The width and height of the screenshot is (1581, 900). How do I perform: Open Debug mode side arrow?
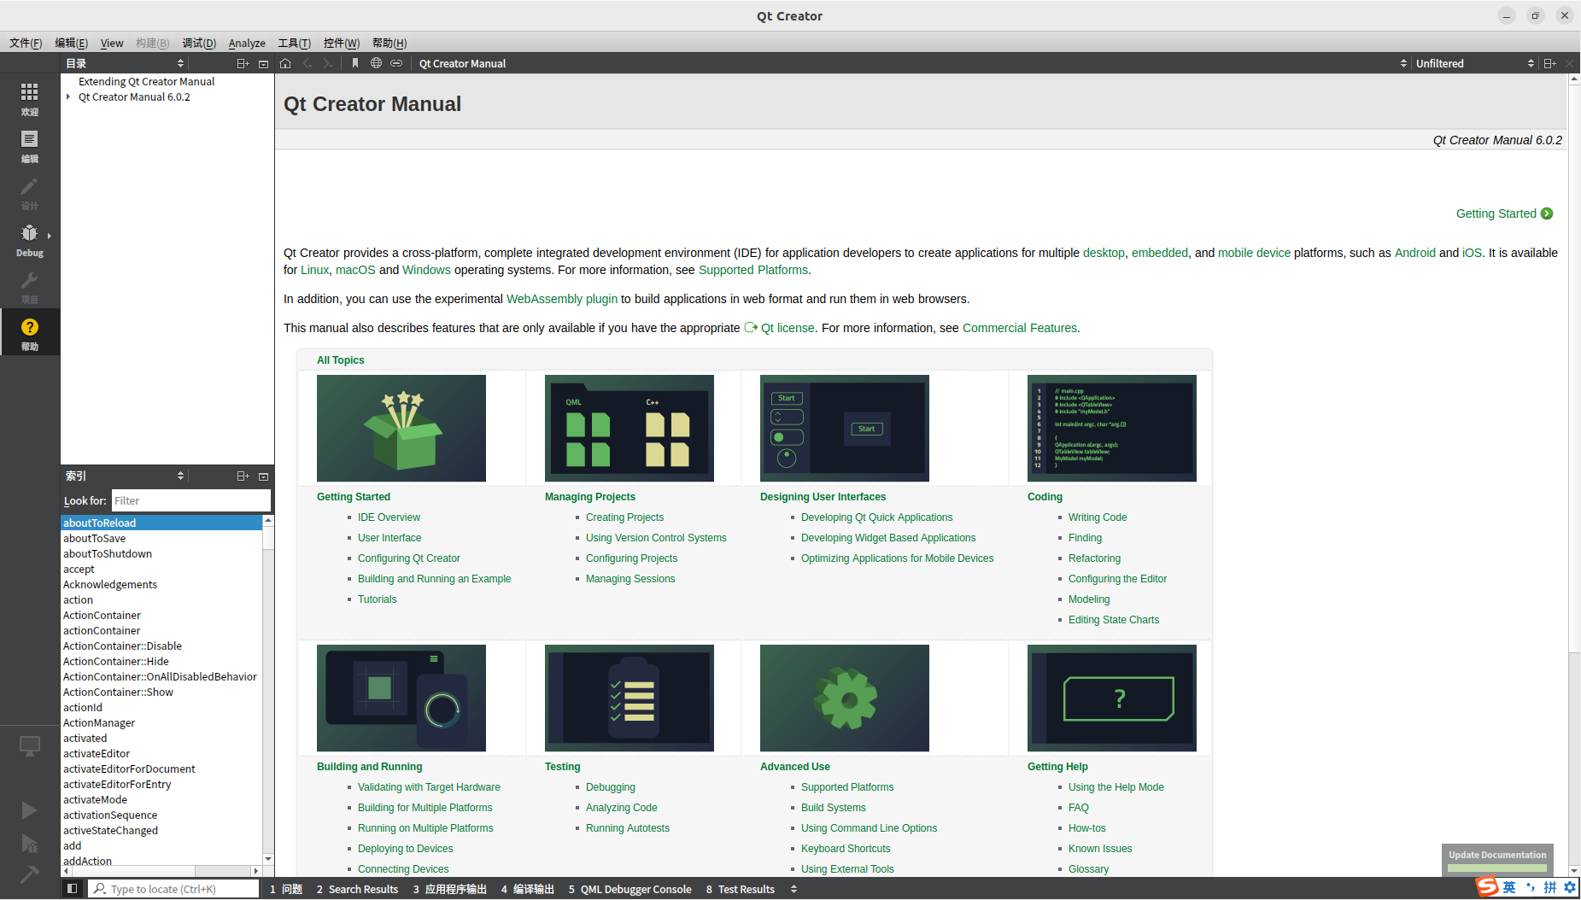click(x=50, y=236)
